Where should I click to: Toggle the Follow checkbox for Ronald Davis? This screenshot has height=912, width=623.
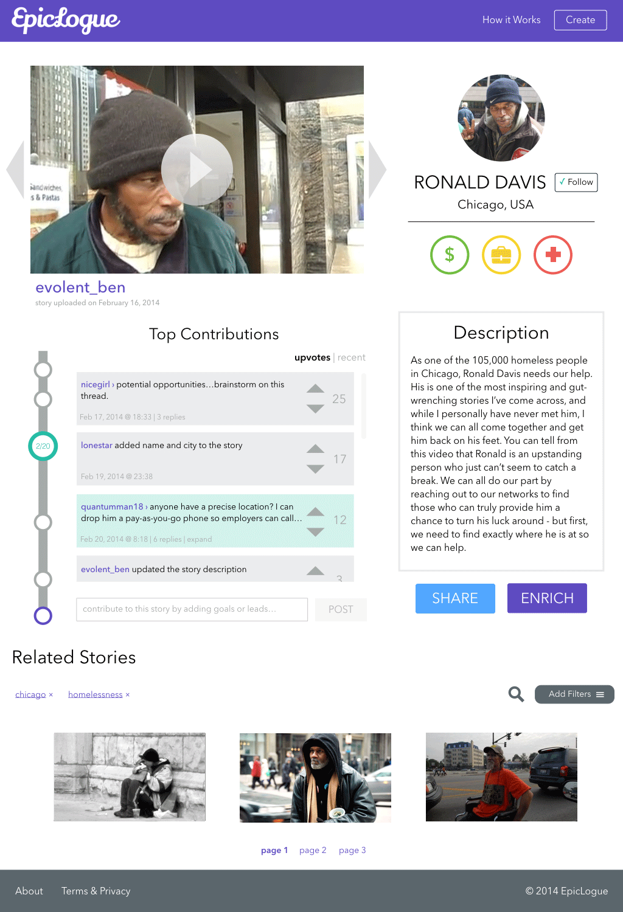[x=576, y=182]
